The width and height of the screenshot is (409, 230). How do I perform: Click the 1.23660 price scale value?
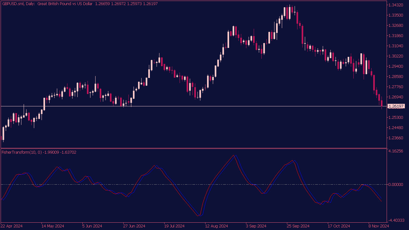click(x=396, y=138)
